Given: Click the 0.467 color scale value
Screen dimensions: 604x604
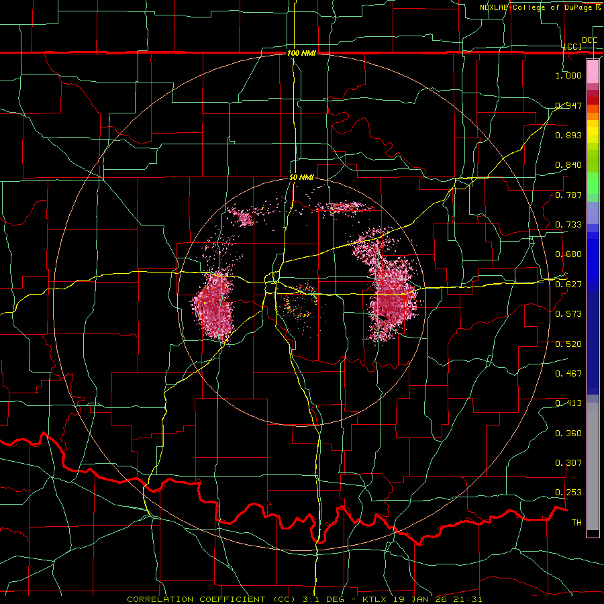Looking at the screenshot, I should coord(568,373).
